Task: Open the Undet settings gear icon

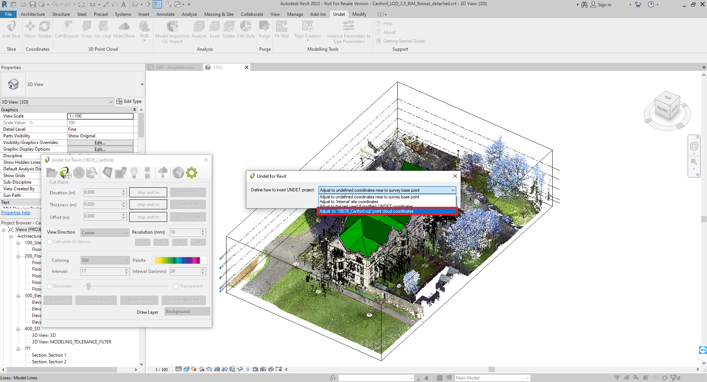Action: coord(191,173)
